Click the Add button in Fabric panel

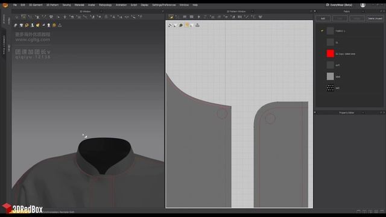tap(323, 19)
